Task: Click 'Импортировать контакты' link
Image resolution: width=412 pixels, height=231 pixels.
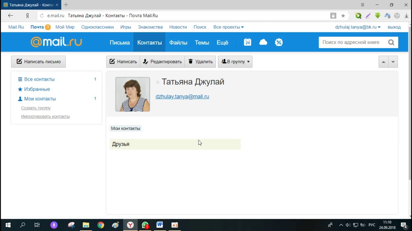Action: click(x=45, y=116)
